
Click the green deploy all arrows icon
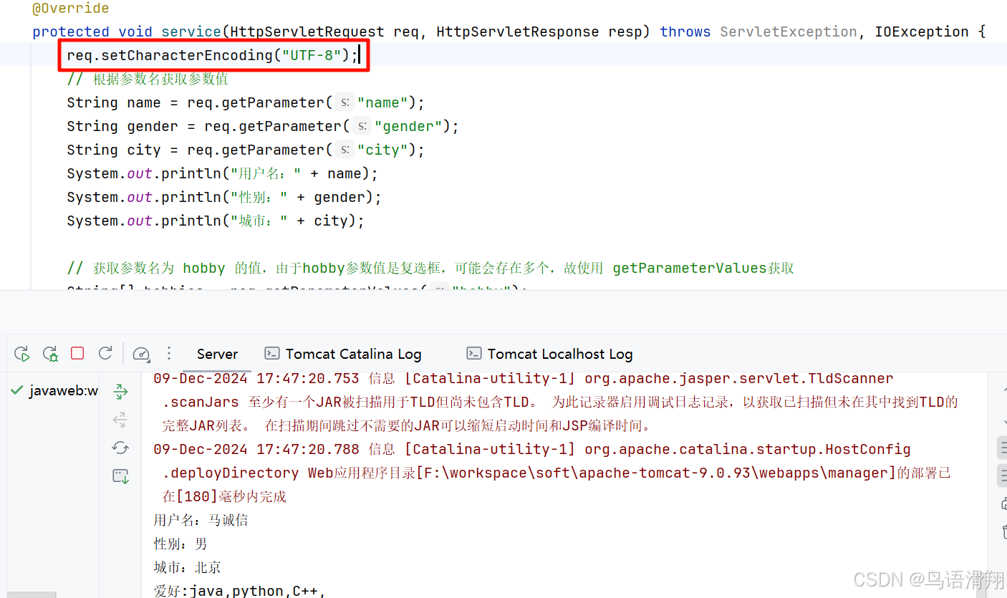[x=120, y=391]
